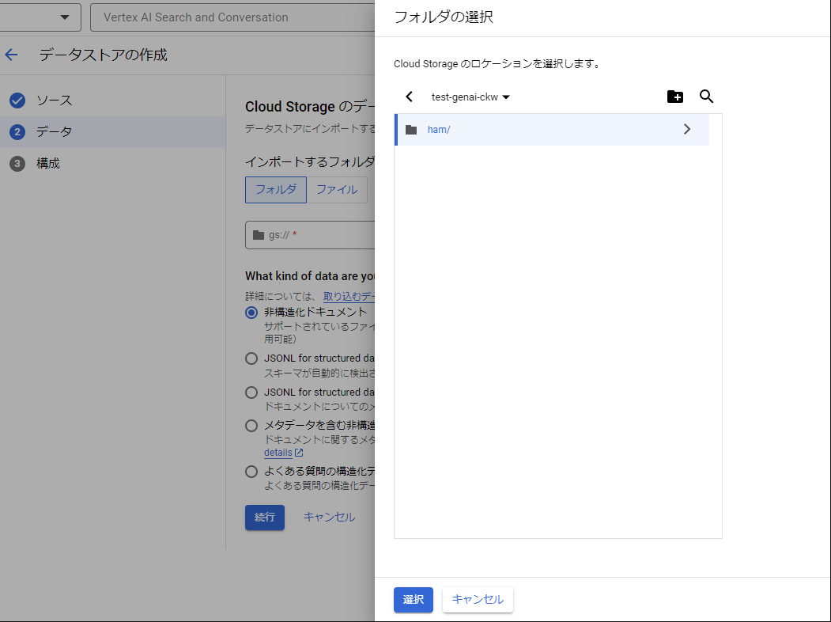Screen dimensions: 831x622
Task: Switch to the フォルダ tab
Action: 275,189
